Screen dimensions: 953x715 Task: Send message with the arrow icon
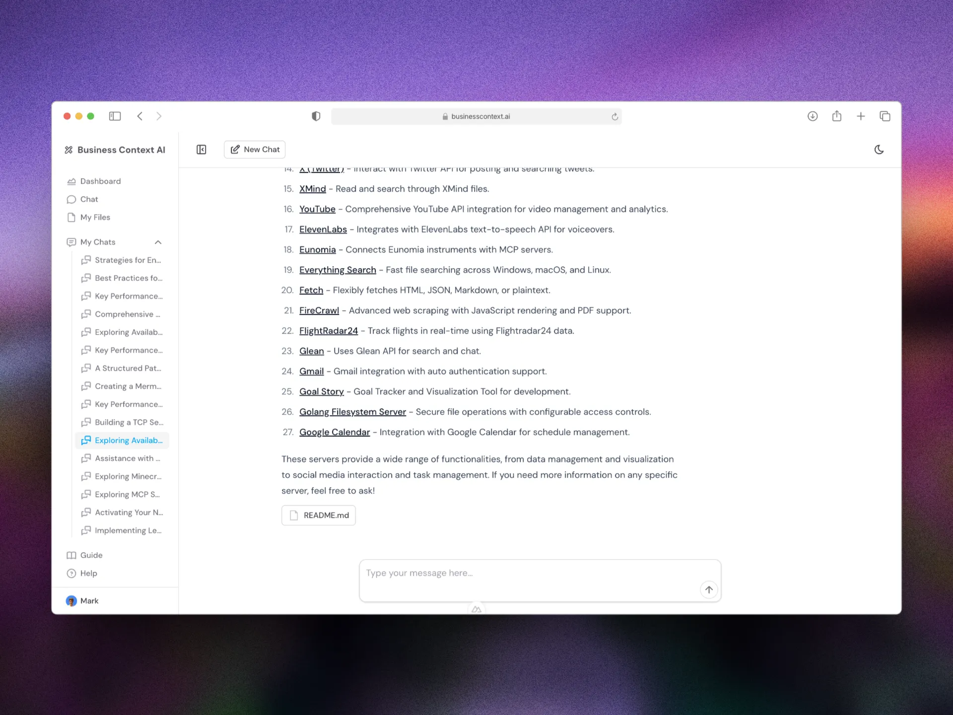tap(709, 590)
